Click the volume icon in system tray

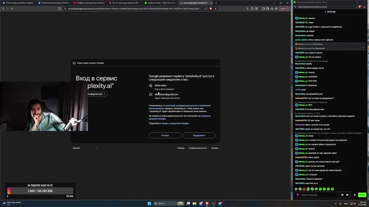pyautogui.click(x=354, y=204)
